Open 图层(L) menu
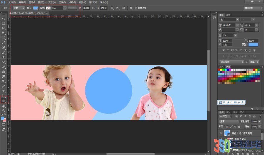 point(42,2)
